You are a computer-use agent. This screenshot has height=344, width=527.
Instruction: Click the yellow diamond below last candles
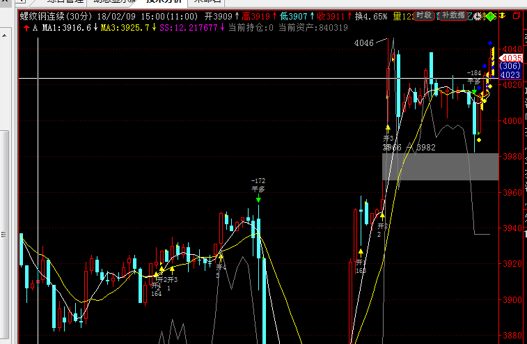click(479, 140)
